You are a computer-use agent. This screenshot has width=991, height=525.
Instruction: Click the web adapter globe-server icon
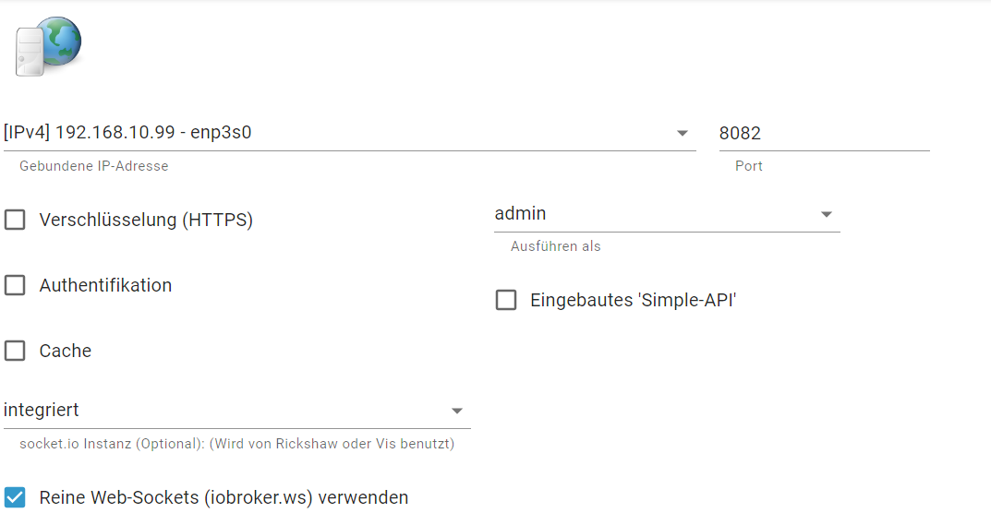(49, 47)
